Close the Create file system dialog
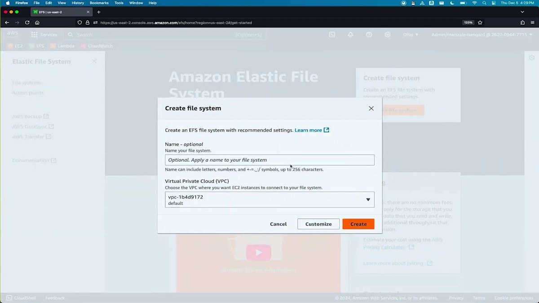The width and height of the screenshot is (539, 303). coord(371,108)
